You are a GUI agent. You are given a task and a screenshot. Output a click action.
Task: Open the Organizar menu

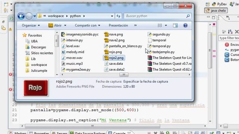(31, 25)
